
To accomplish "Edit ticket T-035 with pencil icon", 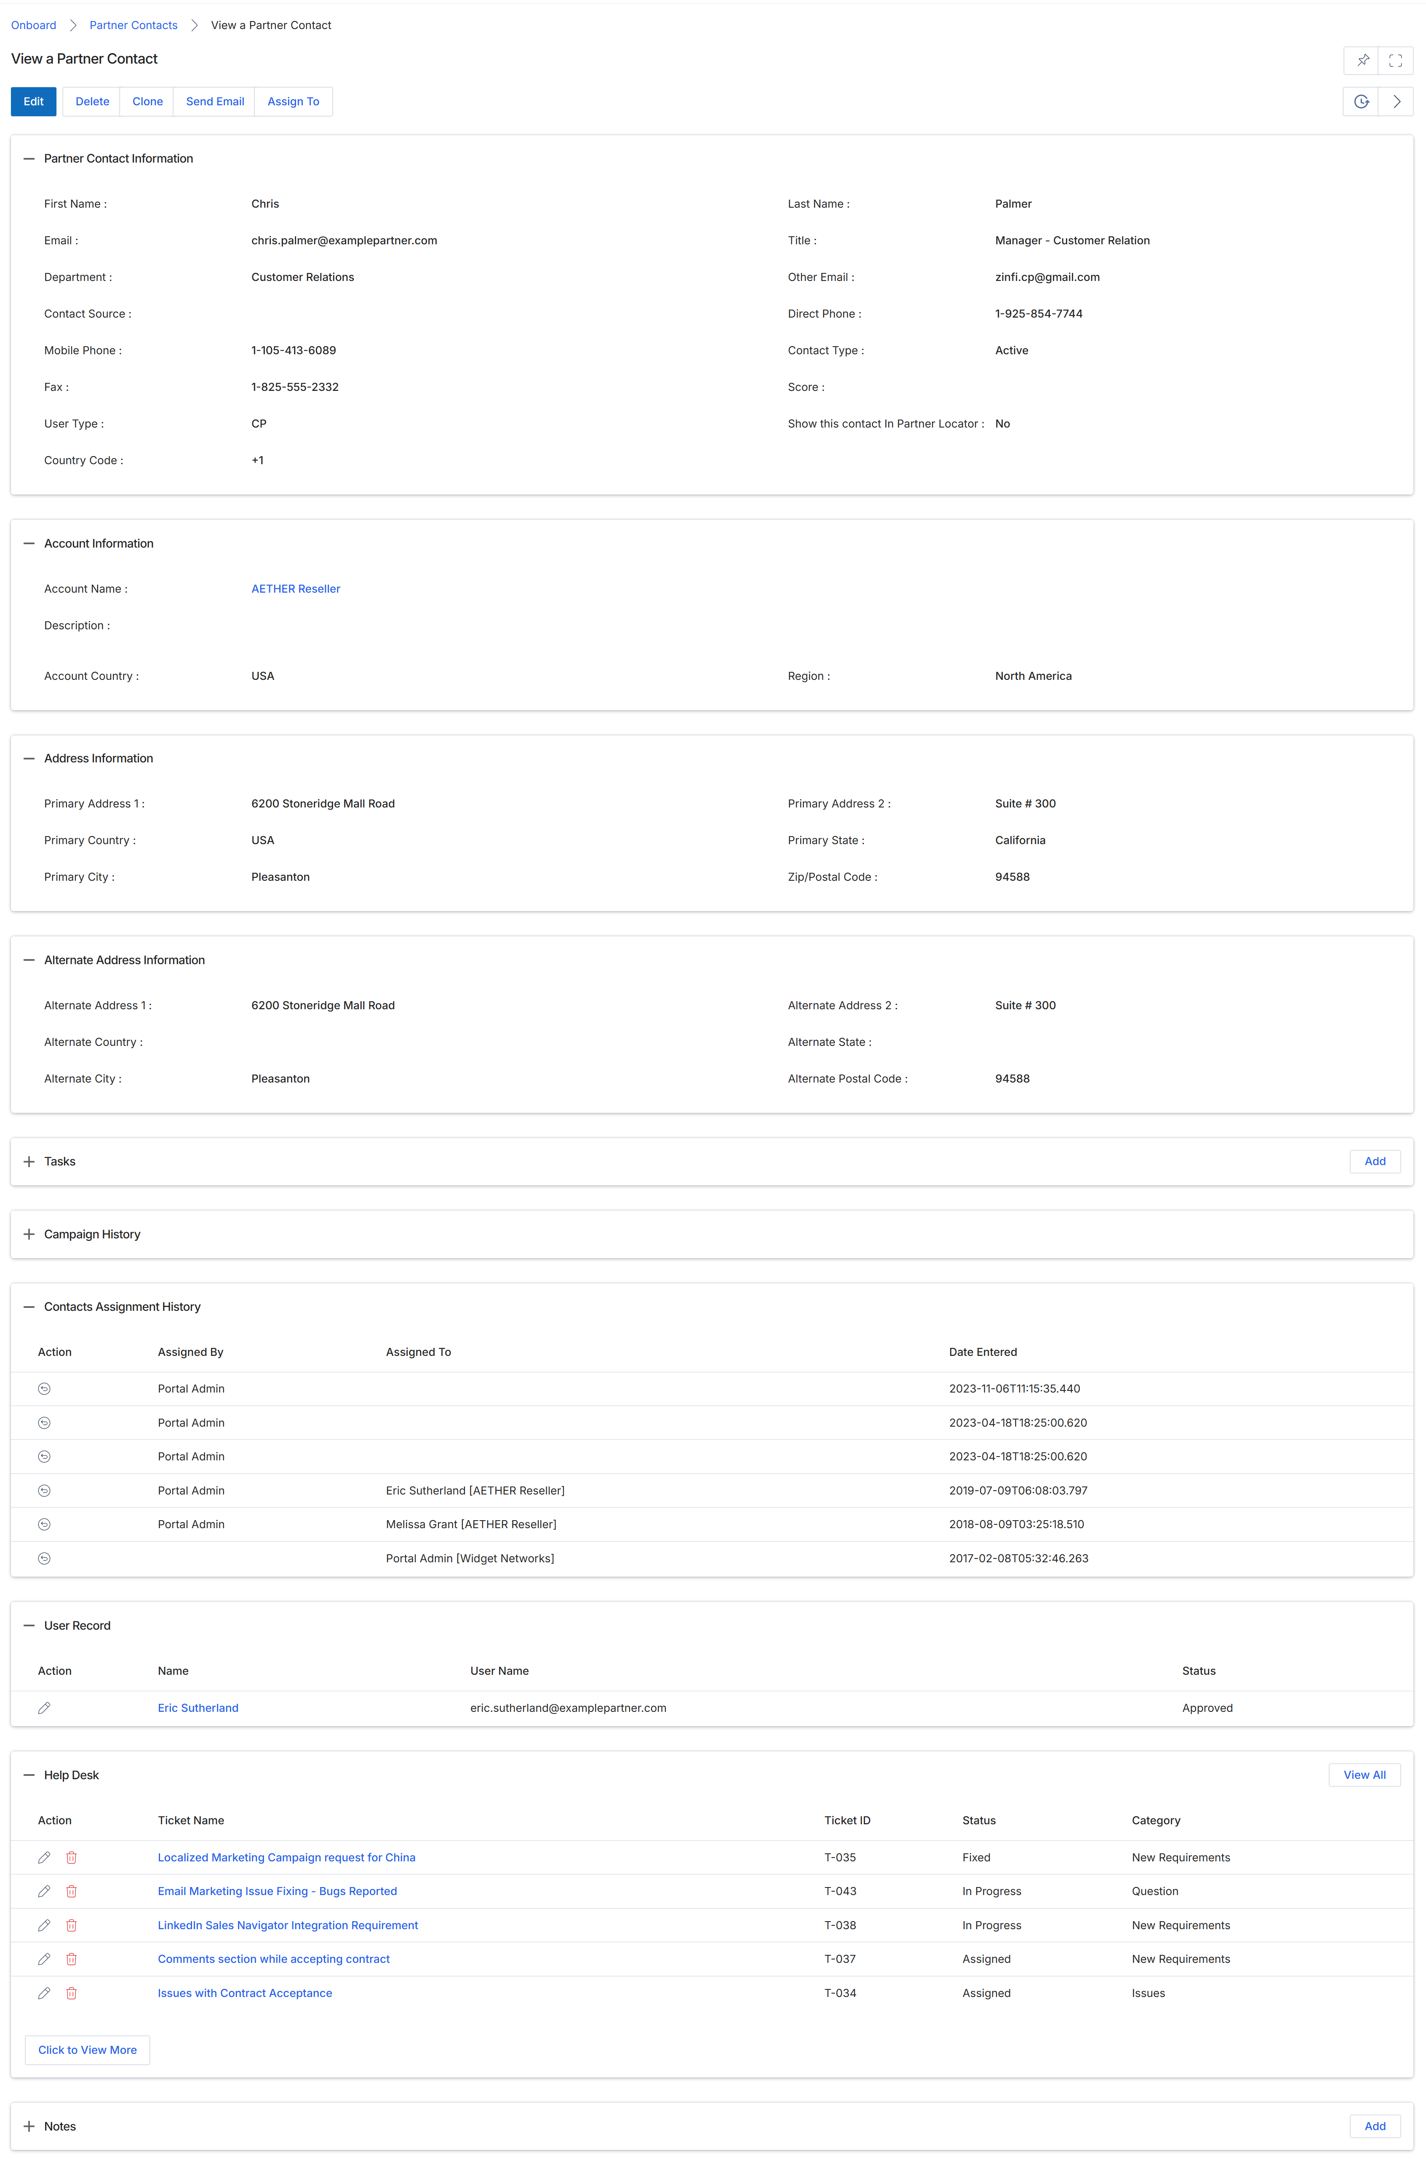I will (x=44, y=1858).
